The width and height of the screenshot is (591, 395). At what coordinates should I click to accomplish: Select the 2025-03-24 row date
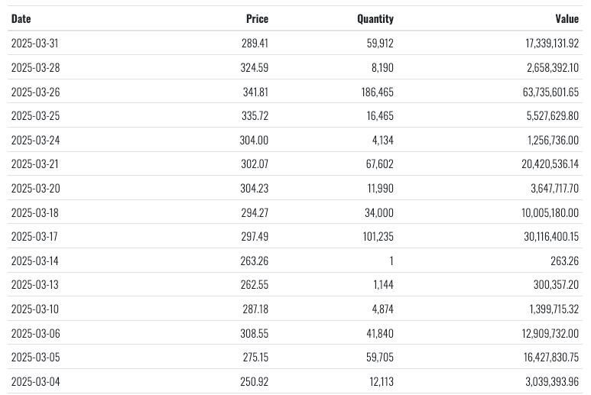(34, 140)
